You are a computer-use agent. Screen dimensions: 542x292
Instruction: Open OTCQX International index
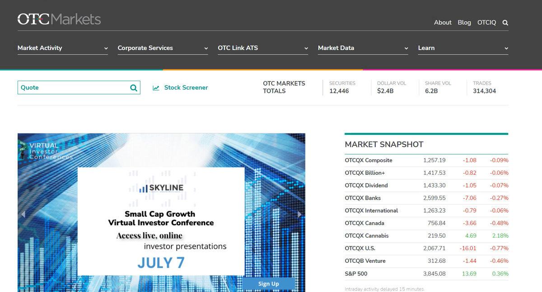[x=371, y=211]
